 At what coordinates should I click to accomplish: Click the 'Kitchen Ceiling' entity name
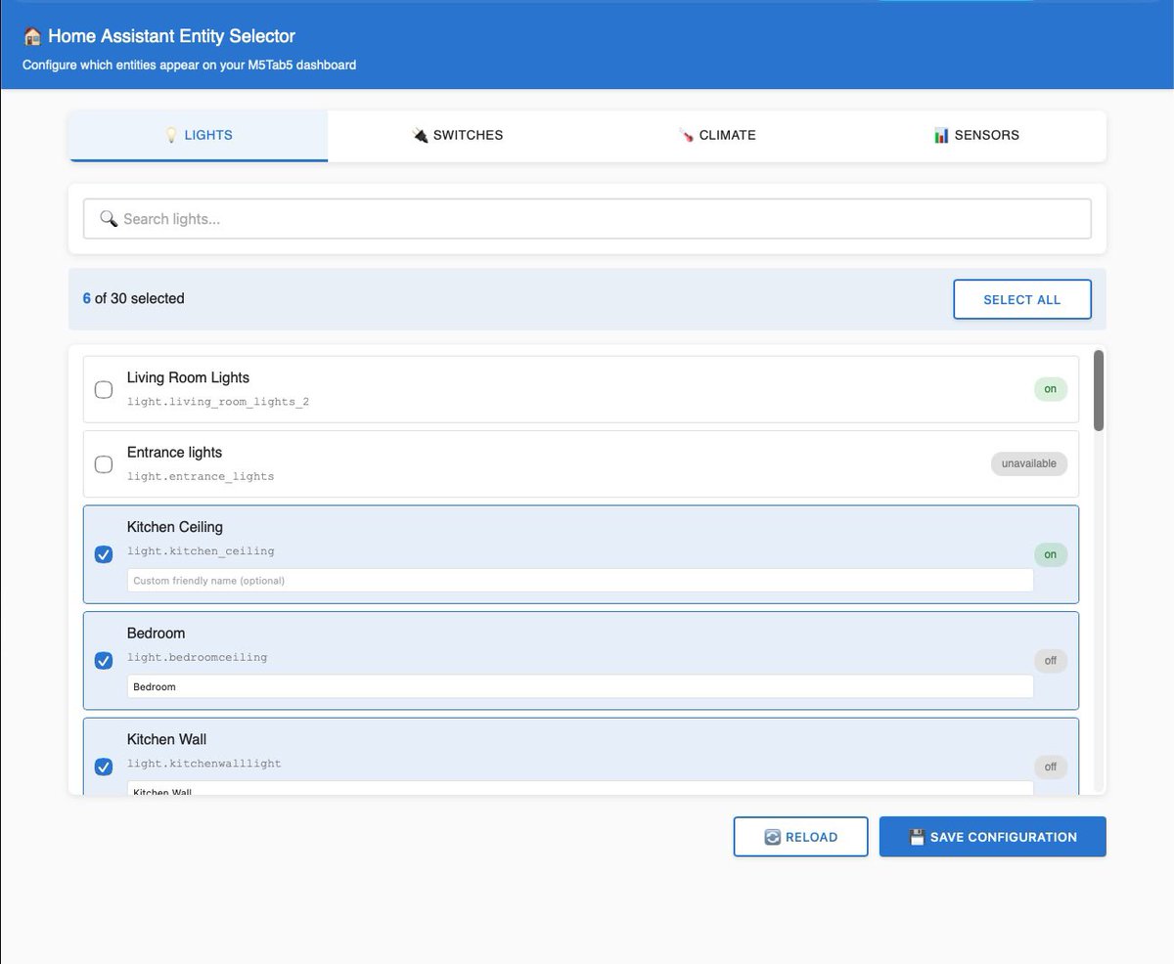point(175,527)
